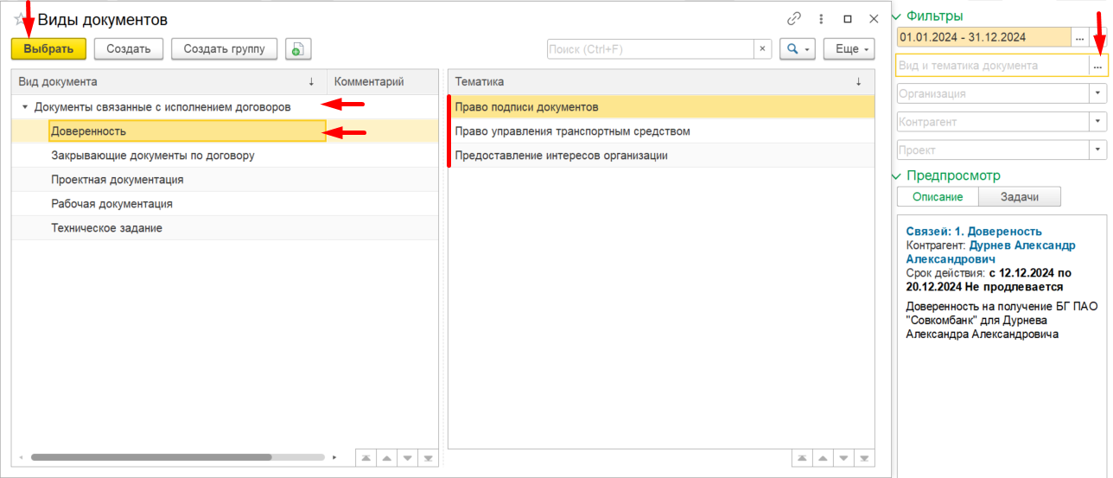Close the Виды документов window
1113x478 pixels.
874,19
